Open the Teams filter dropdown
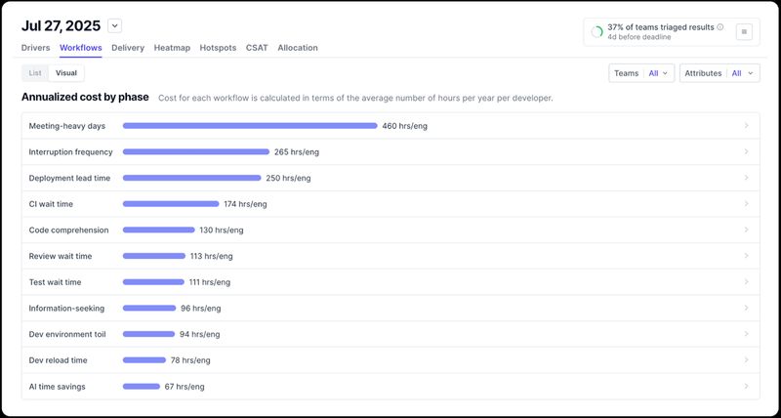 (640, 73)
